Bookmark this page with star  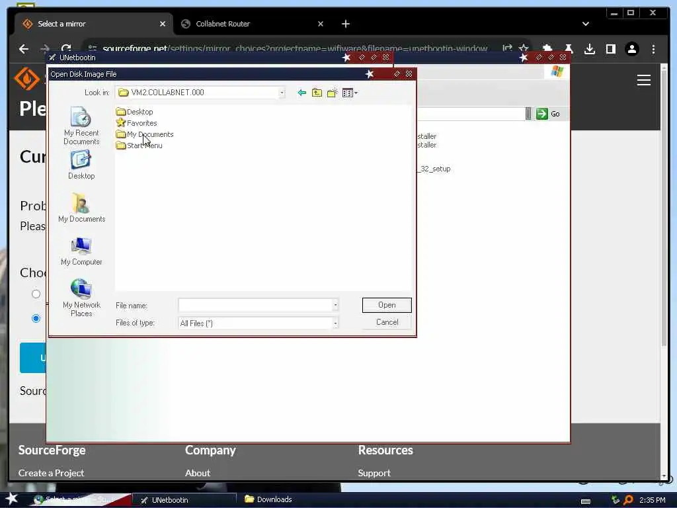524,48
